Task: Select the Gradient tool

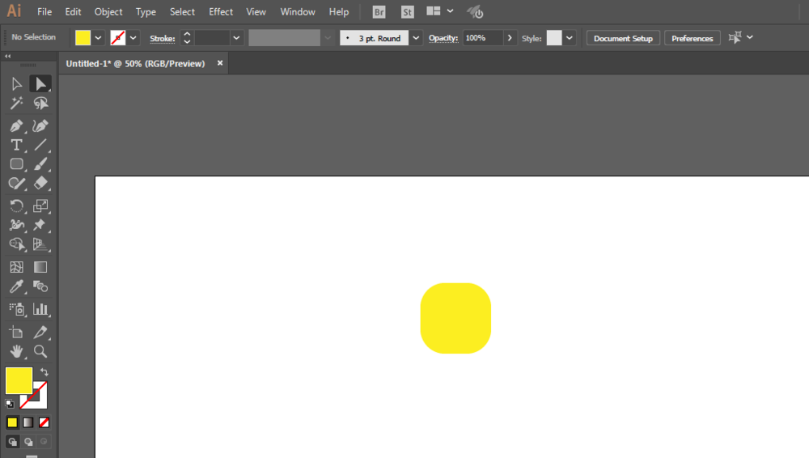Action: (x=40, y=267)
